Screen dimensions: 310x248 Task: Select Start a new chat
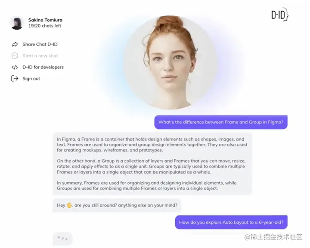coord(40,56)
